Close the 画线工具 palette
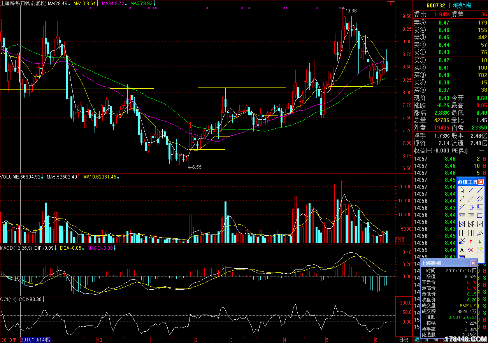Screen dimensions: 488x343 pyautogui.click(x=481, y=182)
